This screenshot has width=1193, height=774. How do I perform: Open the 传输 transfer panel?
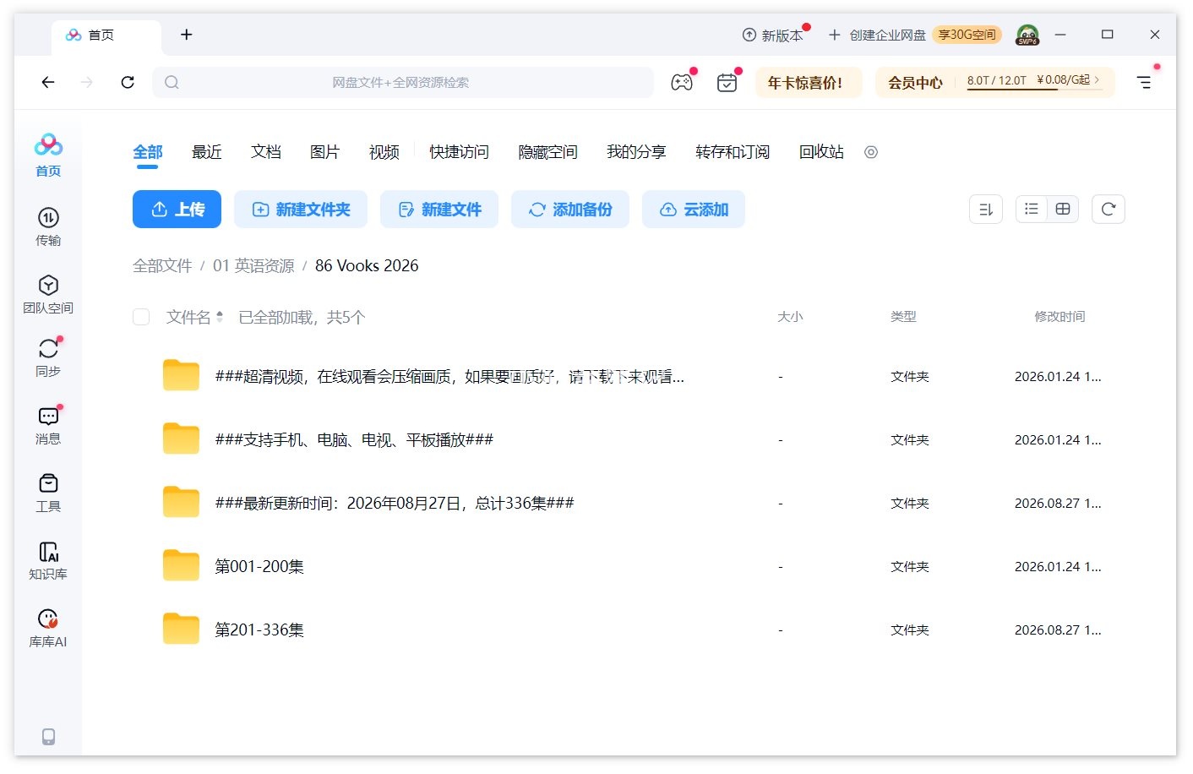(48, 226)
